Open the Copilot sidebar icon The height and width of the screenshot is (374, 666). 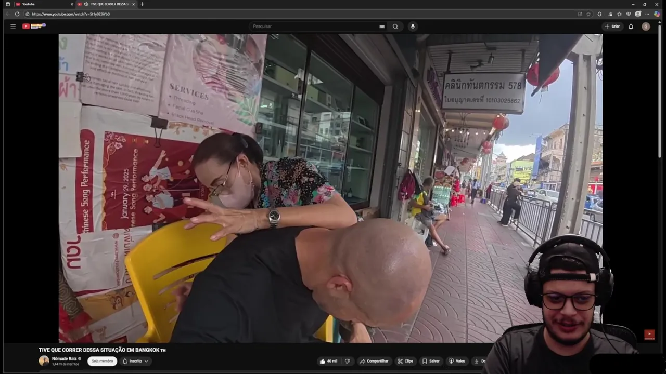[x=657, y=14]
